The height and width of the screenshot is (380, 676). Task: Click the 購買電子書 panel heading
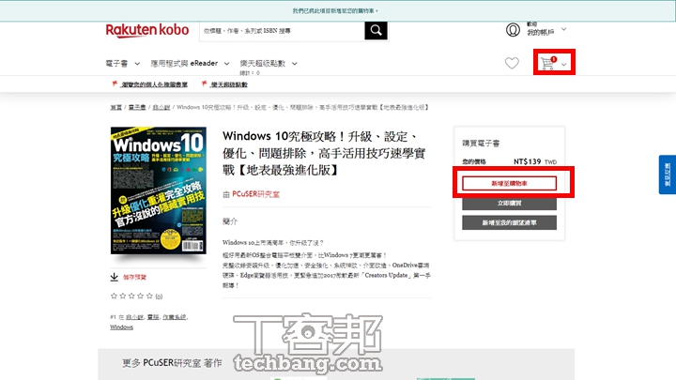pyautogui.click(x=481, y=143)
